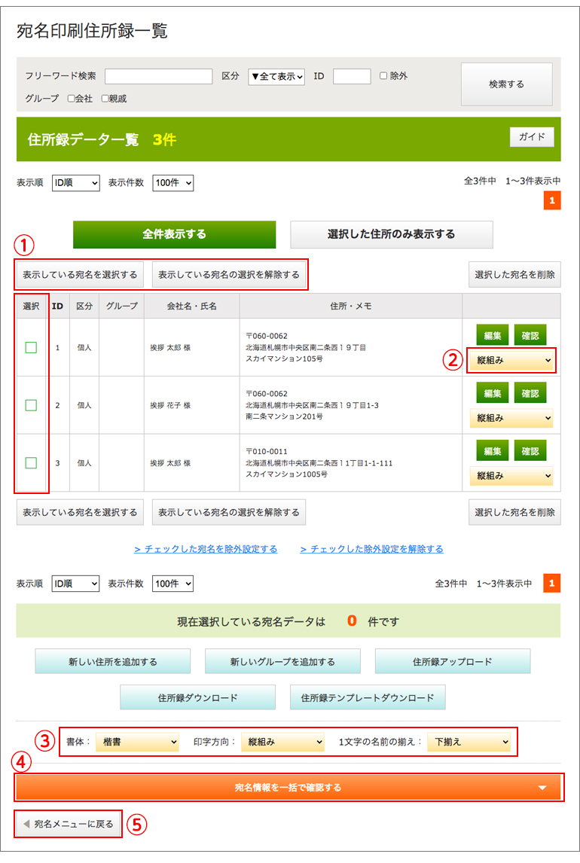Image resolution: width=580 pixels, height=863 pixels.
Task: Enable the 会社 group checkbox
Action: tap(71, 98)
